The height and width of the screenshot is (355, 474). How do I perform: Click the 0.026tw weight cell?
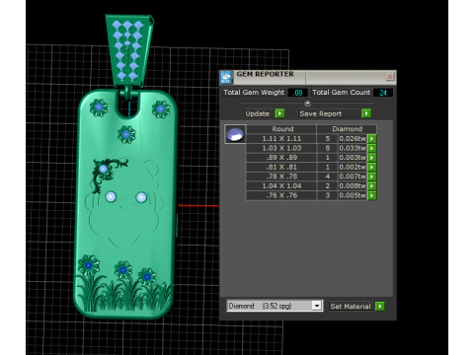353,139
